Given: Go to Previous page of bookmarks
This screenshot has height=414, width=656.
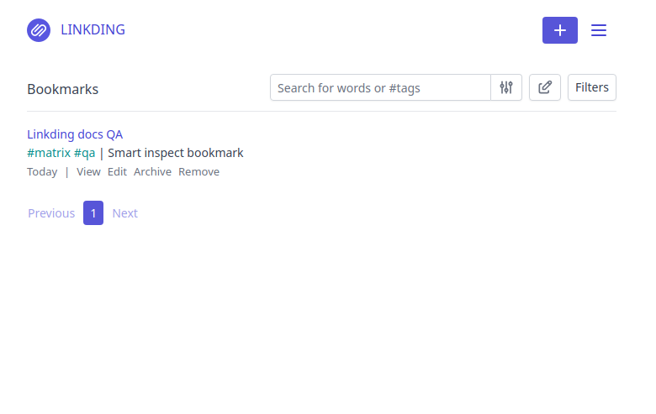Looking at the screenshot, I should coord(51,213).
